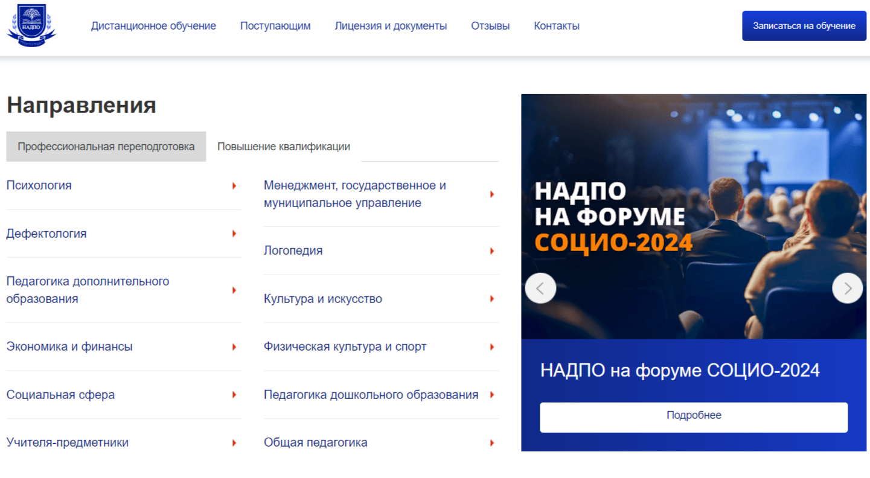The image size is (870, 478).
Task: Click the НАДПО logo emblem
Action: (x=31, y=26)
